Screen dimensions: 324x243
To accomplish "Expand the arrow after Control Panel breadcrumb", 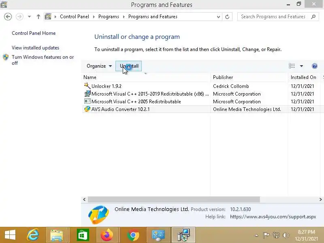I will pos(94,17).
